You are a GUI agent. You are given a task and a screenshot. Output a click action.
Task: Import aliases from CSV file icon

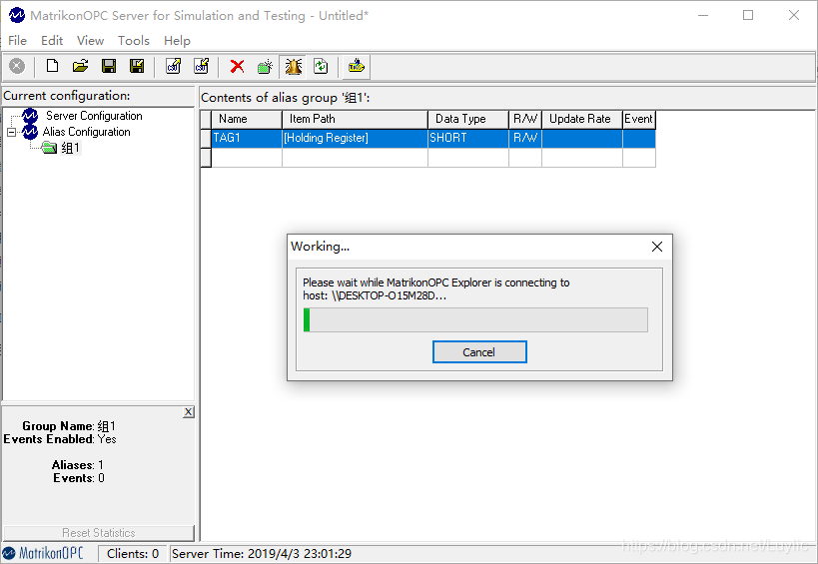(202, 66)
